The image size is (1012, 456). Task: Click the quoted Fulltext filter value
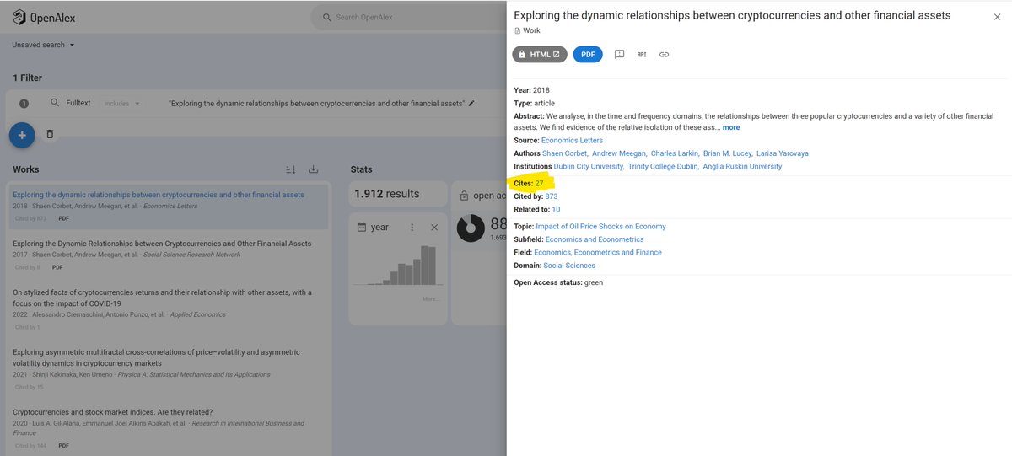coord(316,103)
